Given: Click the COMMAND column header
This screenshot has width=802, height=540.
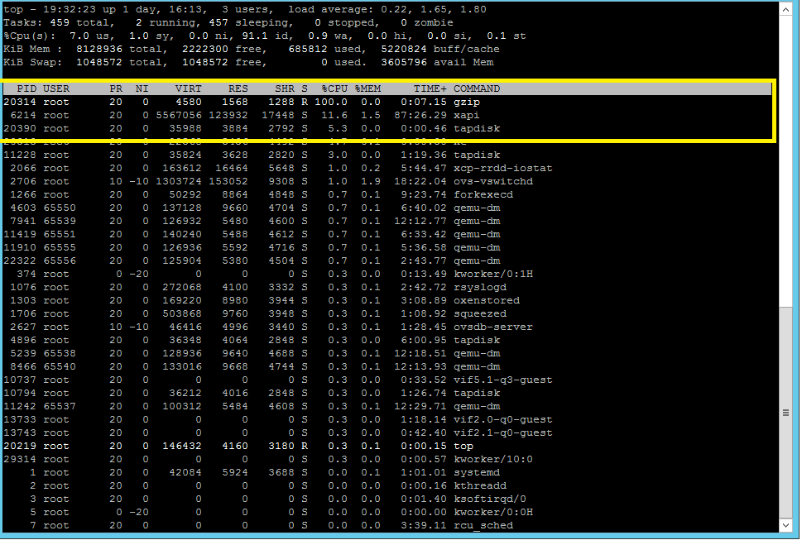Looking at the screenshot, I should click(x=476, y=88).
